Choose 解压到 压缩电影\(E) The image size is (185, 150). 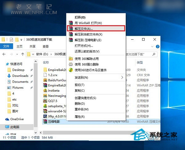[x=88, y=40]
